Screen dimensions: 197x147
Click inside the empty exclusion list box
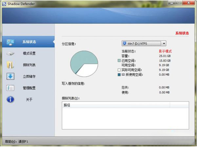coord(125,121)
